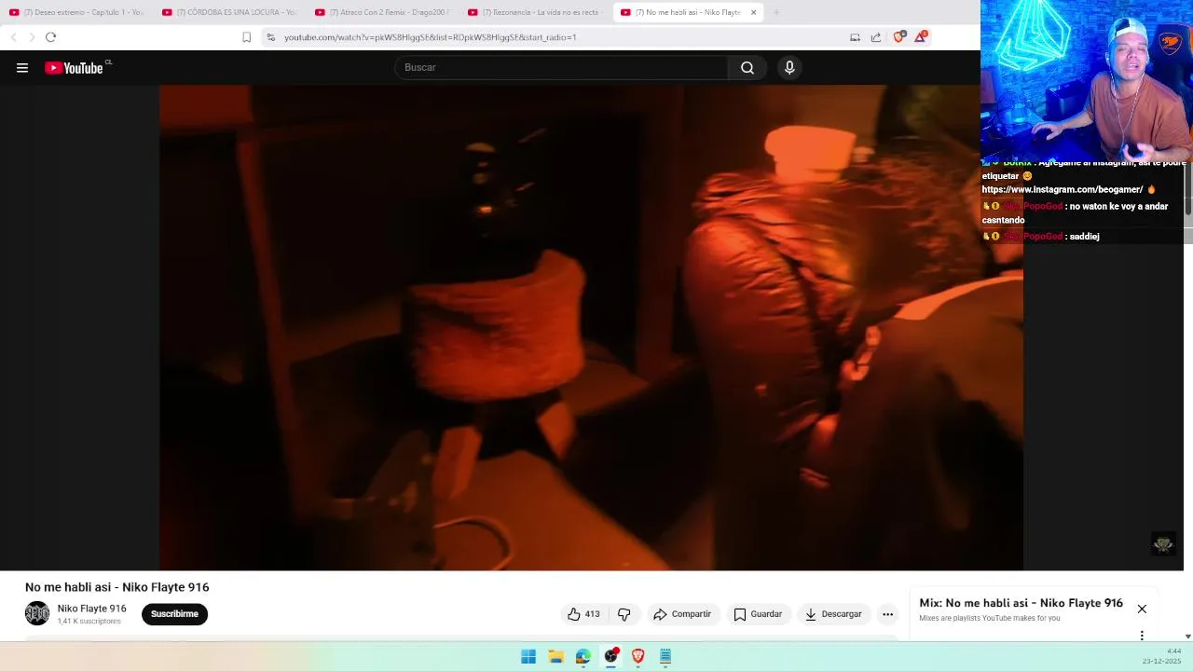The height and width of the screenshot is (671, 1193).
Task: Open Notepad app from taskbar
Action: pos(665,656)
